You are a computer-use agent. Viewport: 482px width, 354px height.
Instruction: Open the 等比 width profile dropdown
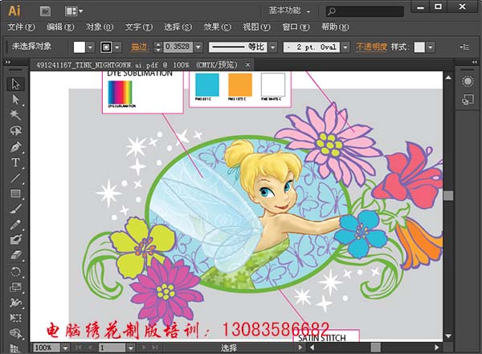click(272, 47)
